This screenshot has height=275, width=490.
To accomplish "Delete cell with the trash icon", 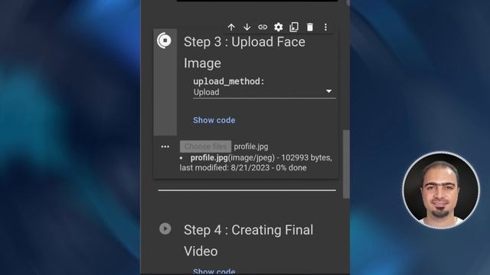I will pos(309,27).
